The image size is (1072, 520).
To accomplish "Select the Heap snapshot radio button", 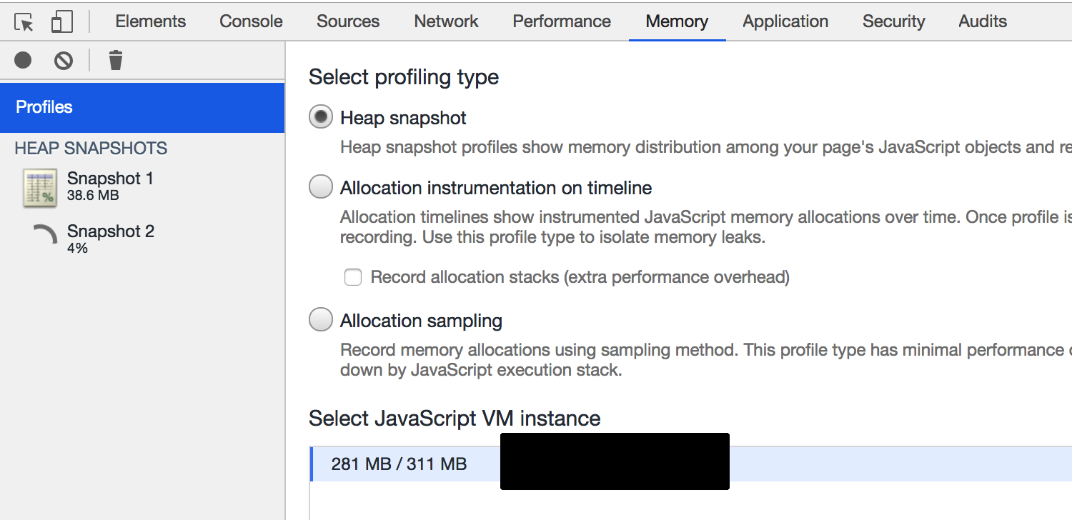I will [321, 117].
